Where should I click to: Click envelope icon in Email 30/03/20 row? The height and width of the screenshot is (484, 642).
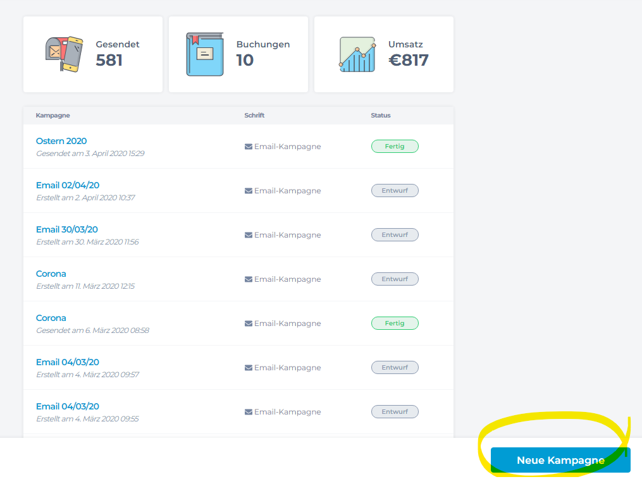[x=249, y=235]
